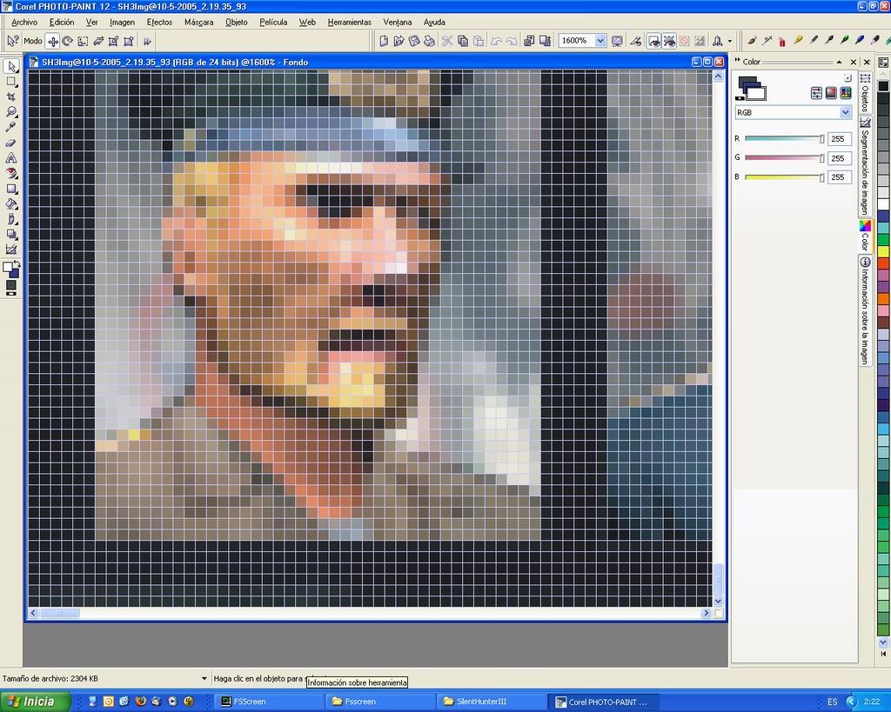The height and width of the screenshot is (712, 891).
Task: Switch to Scale mode
Action: [x=83, y=41]
